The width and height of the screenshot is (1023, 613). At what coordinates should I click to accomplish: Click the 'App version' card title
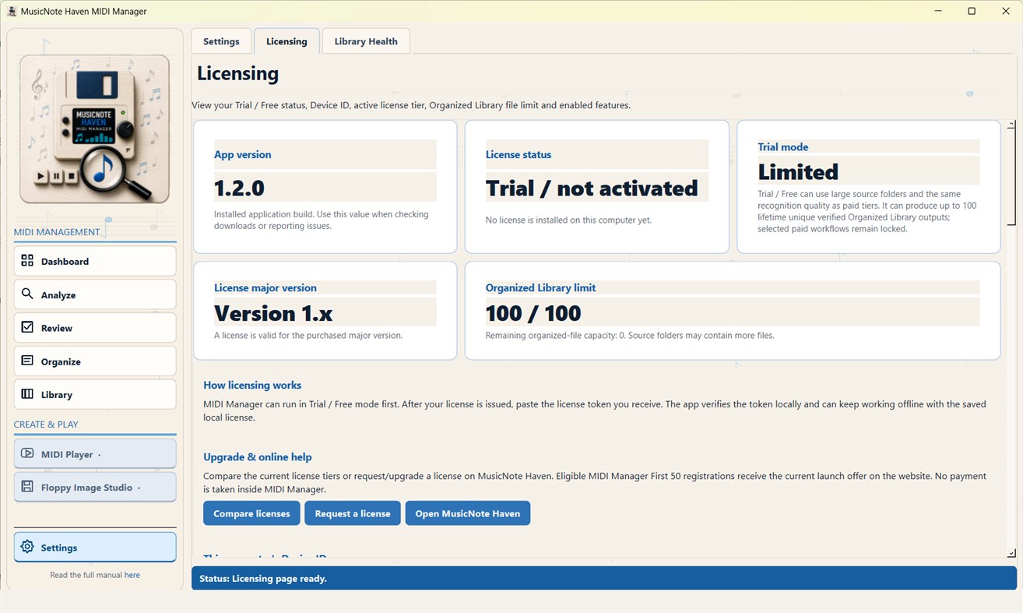243,154
